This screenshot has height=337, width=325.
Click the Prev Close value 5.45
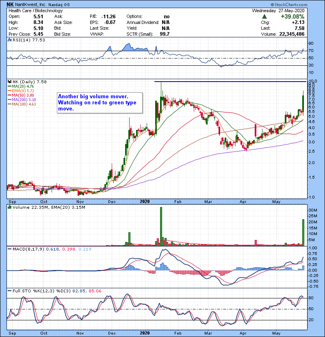(x=38, y=34)
